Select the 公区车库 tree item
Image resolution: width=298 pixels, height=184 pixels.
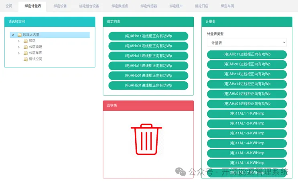point(36,53)
